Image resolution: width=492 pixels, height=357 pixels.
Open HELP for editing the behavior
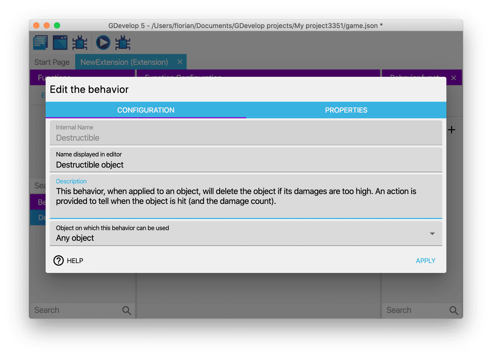pos(68,260)
